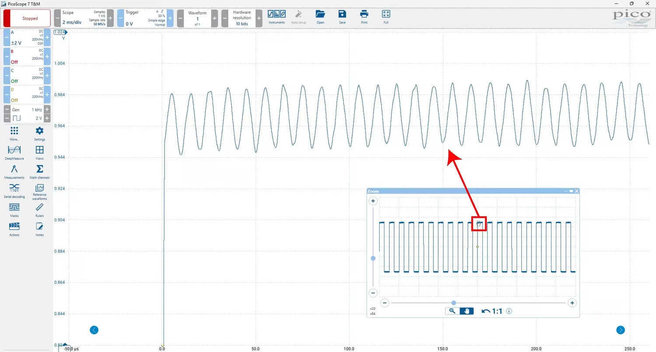
Task: Open Reference waveforms panel
Action: [x=39, y=190]
